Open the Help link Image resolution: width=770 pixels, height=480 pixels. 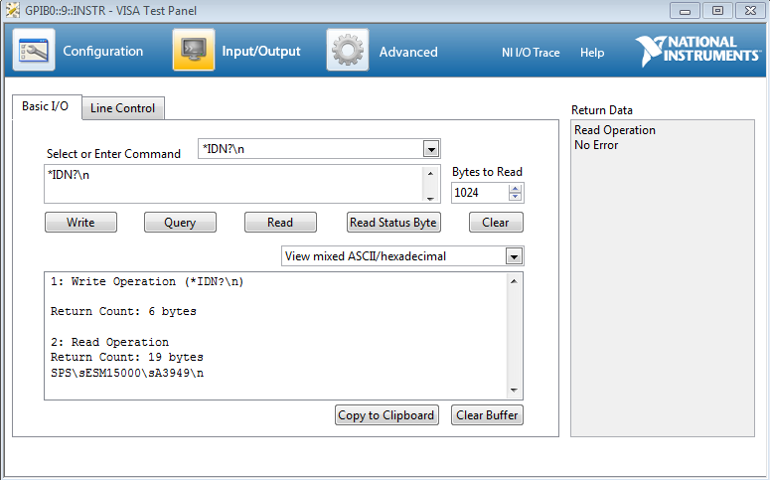[592, 53]
